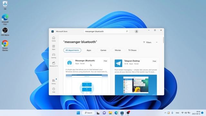The width and height of the screenshot is (206, 116).
Task: Open Messenger (Bluetooth) result title
Action: (x=85, y=61)
